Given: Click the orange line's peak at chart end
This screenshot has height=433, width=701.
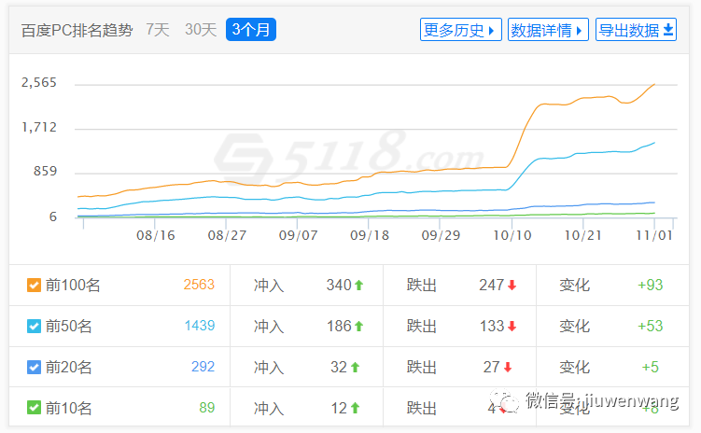Looking at the screenshot, I should tap(654, 85).
